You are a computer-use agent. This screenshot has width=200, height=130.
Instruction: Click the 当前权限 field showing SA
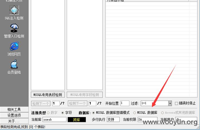pos(147,119)
